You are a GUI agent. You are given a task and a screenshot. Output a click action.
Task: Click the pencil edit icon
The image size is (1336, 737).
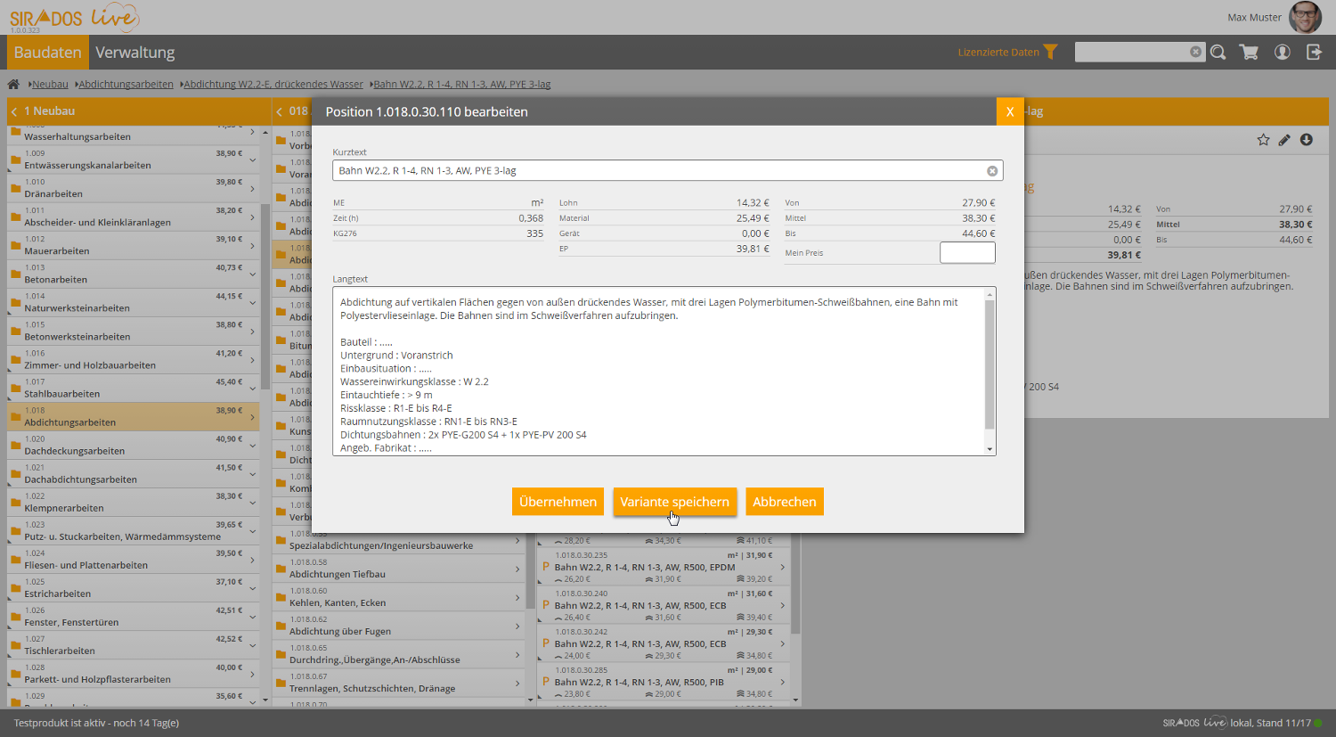click(x=1284, y=140)
